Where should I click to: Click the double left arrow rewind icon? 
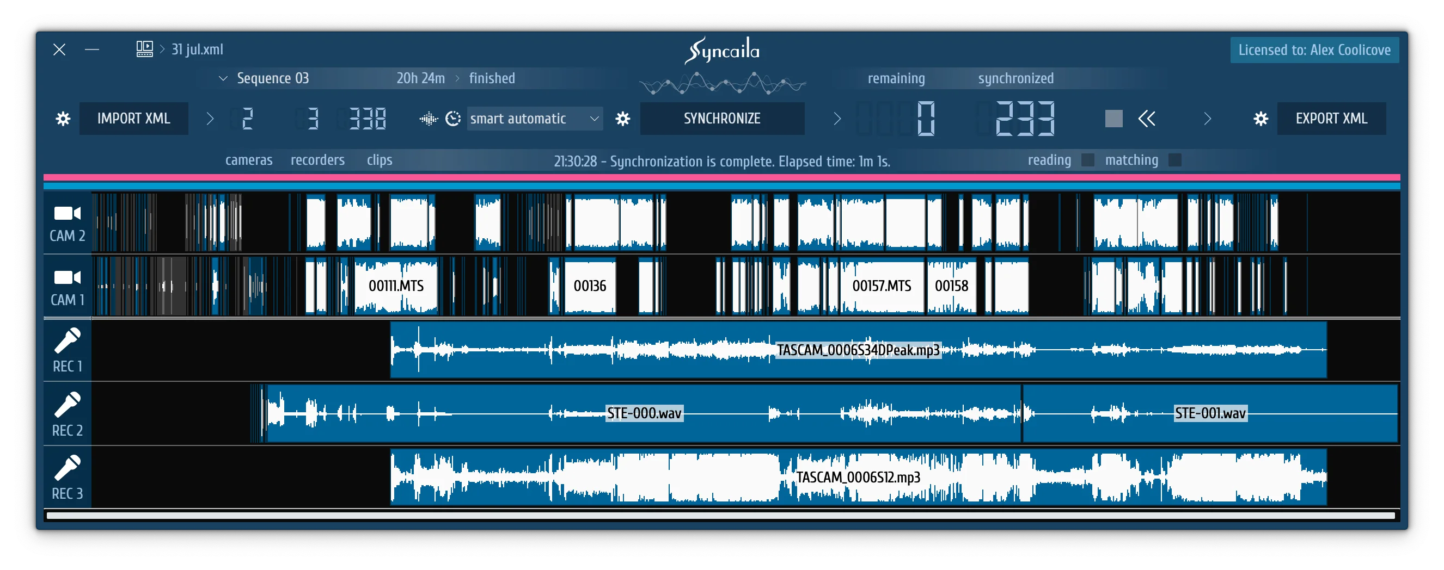[1146, 119]
